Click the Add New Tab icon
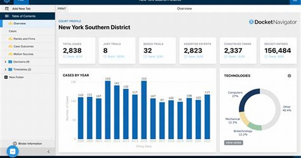Image resolution: width=301 pixels, height=158 pixels. tap(7, 9)
